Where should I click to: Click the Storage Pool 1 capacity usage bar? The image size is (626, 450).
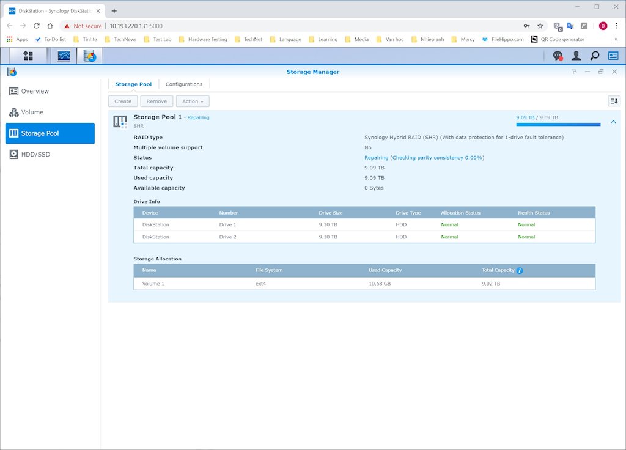558,124
